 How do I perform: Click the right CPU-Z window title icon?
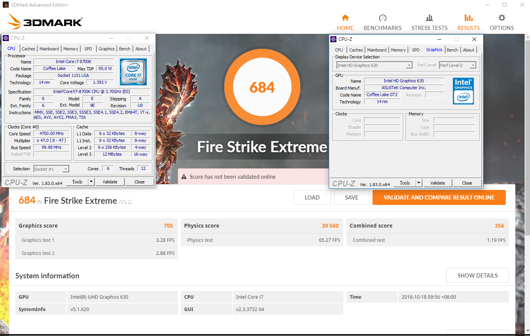tap(333, 39)
